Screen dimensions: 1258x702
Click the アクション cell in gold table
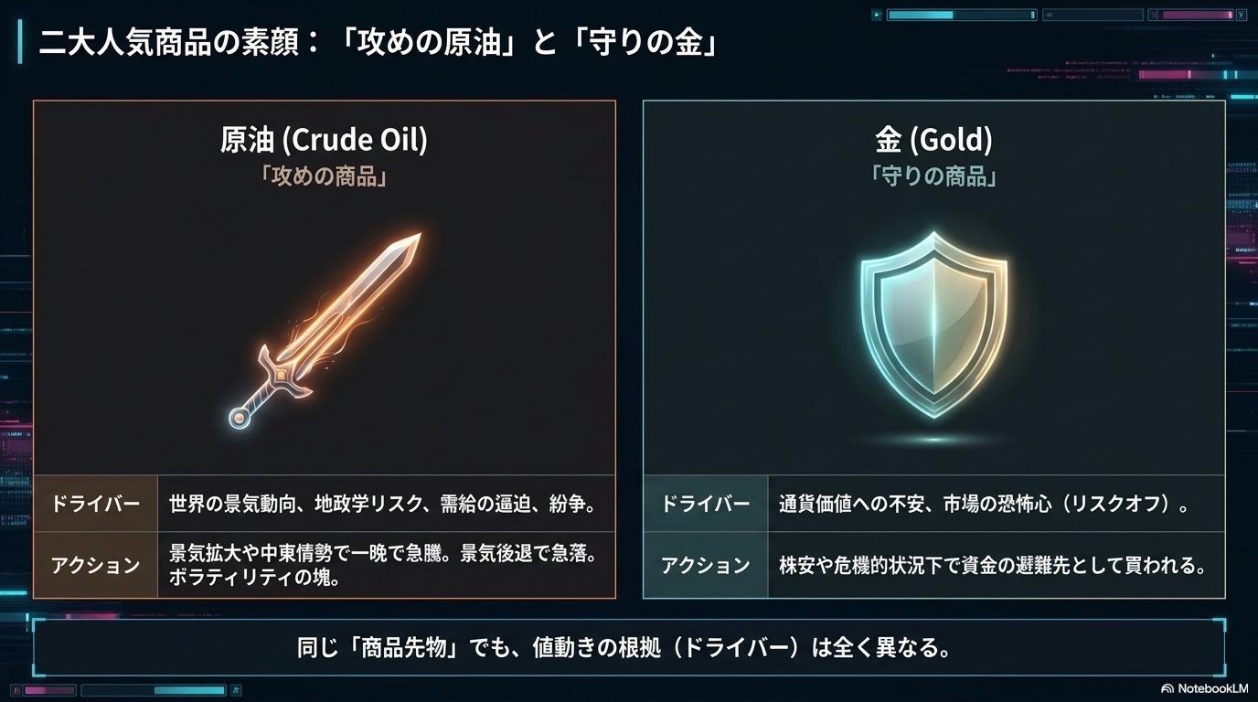tap(706, 565)
